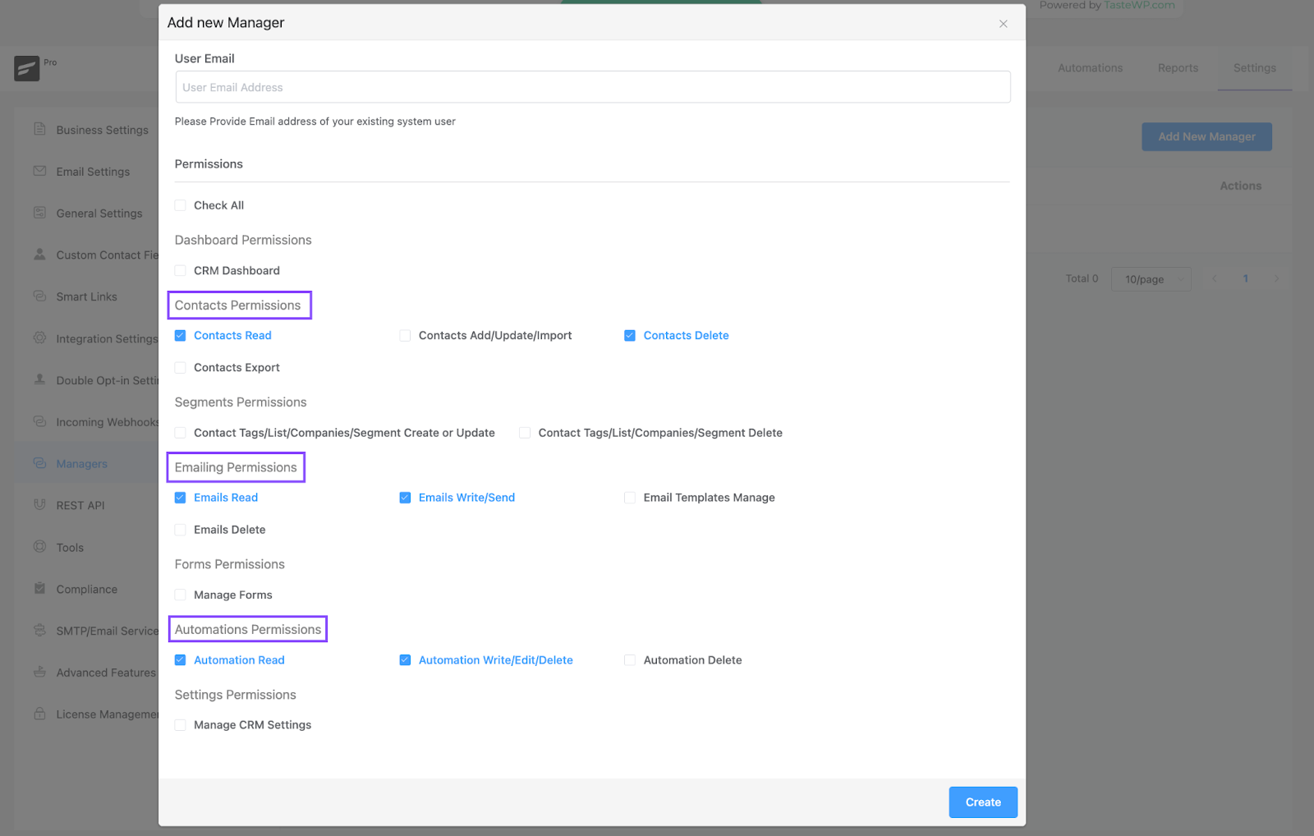Click the Business Settings sidebar icon
This screenshot has width=1314, height=836.
[39, 129]
